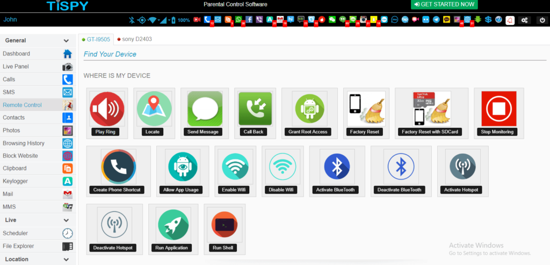550x265 pixels.
Task: Open the settings gears icon
Action: [x=524, y=20]
